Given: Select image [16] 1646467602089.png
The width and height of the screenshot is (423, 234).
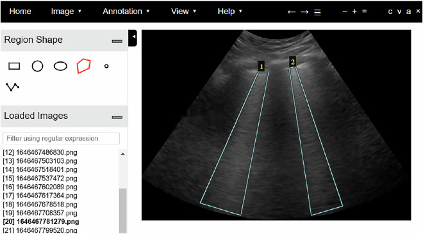Looking at the screenshot, I should pos(40,187).
